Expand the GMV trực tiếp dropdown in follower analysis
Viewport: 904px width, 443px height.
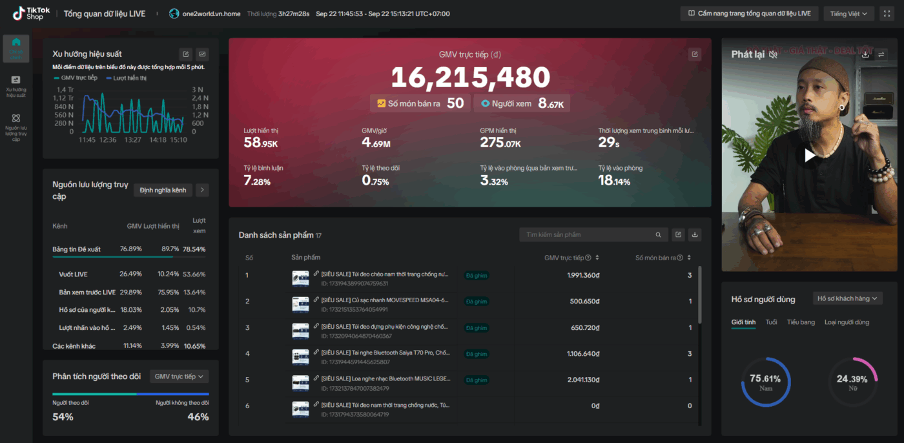[179, 376]
